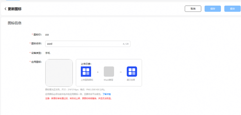Click the 4 / 20 character counter

[125, 44]
